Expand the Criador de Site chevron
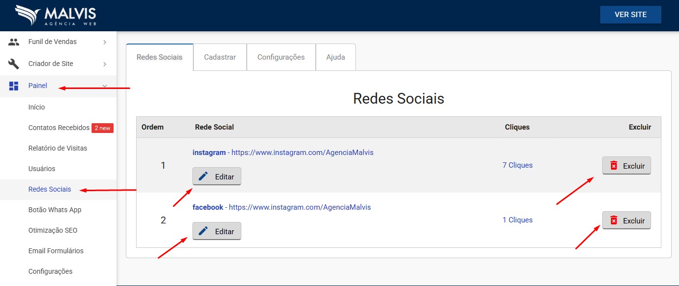 pyautogui.click(x=105, y=64)
